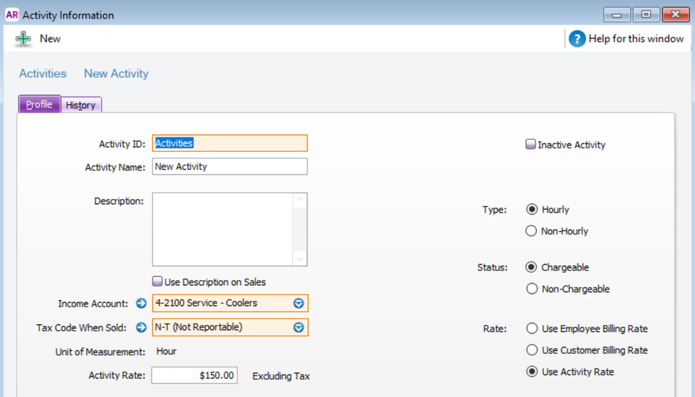
Task: Select Use Customer Billing Rate
Action: pos(532,350)
